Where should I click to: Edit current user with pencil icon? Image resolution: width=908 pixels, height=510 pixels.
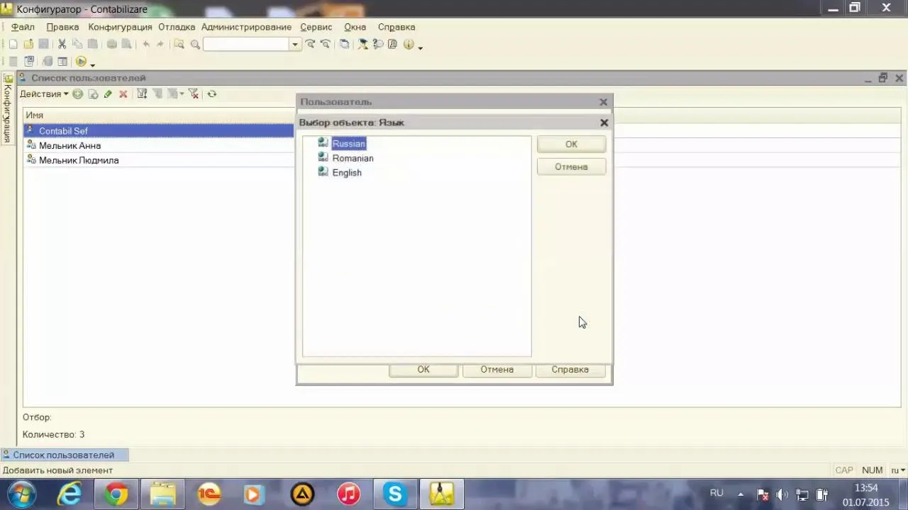tap(108, 93)
